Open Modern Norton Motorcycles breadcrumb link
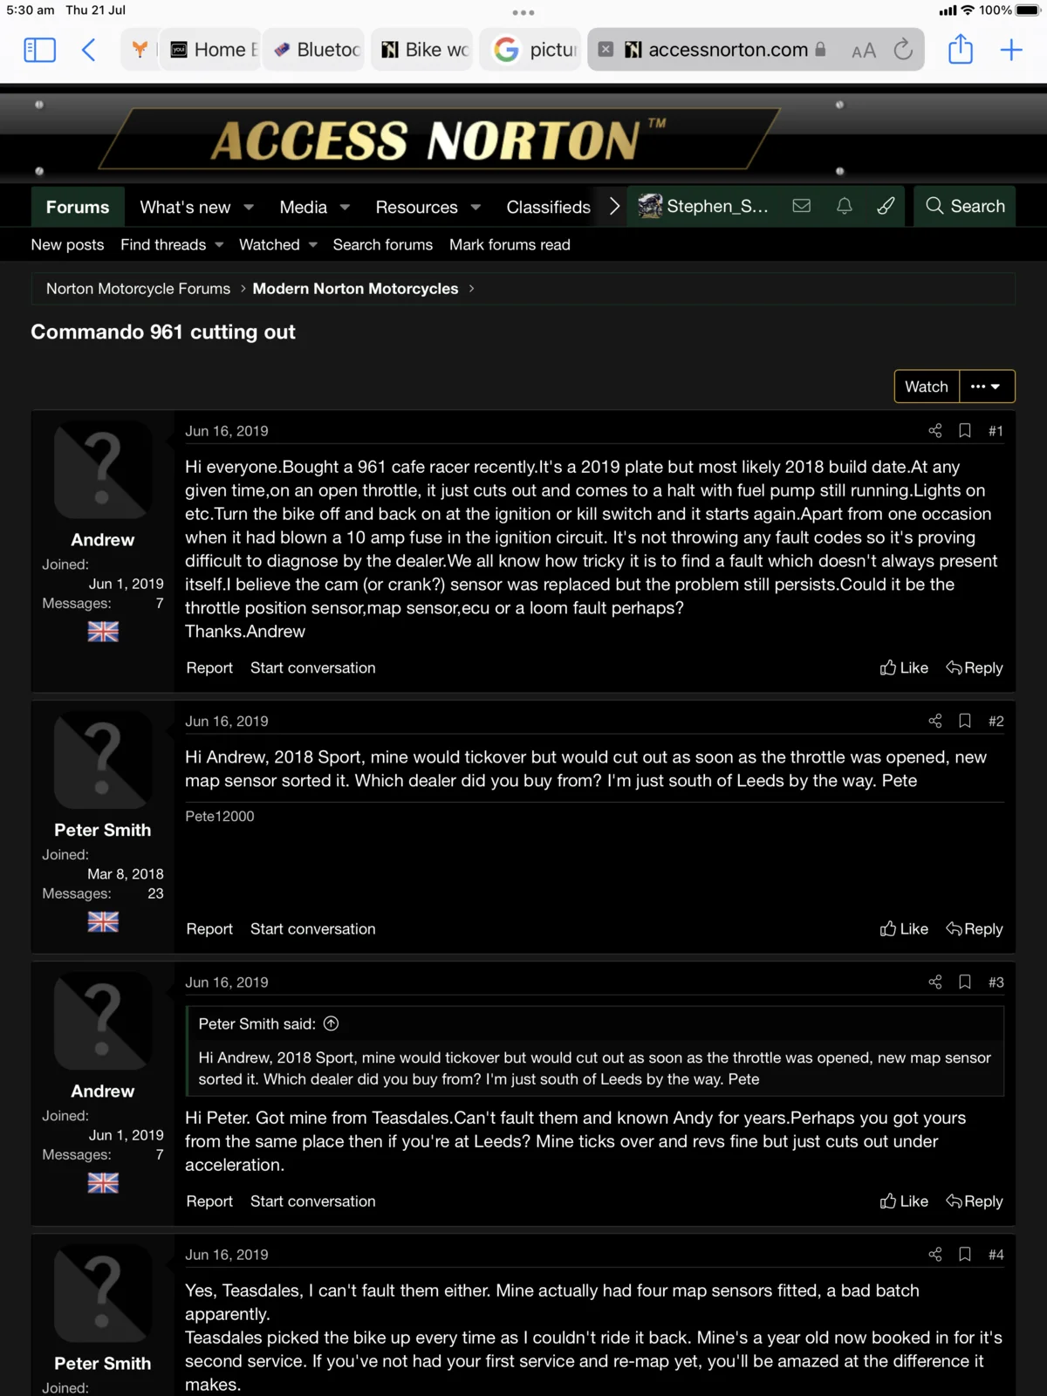This screenshot has width=1047, height=1396. [x=355, y=289]
